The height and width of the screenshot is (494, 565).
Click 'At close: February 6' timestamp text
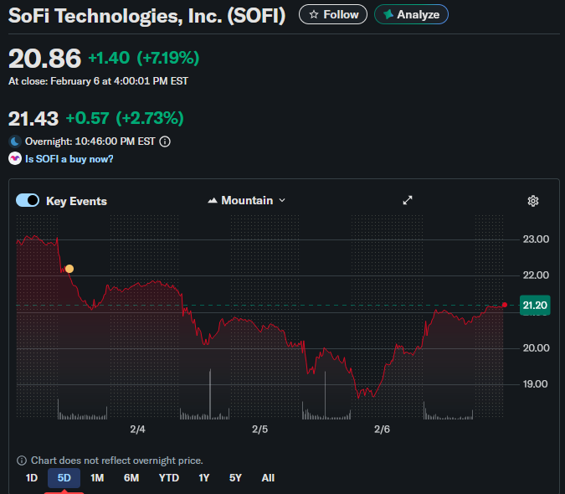point(98,81)
